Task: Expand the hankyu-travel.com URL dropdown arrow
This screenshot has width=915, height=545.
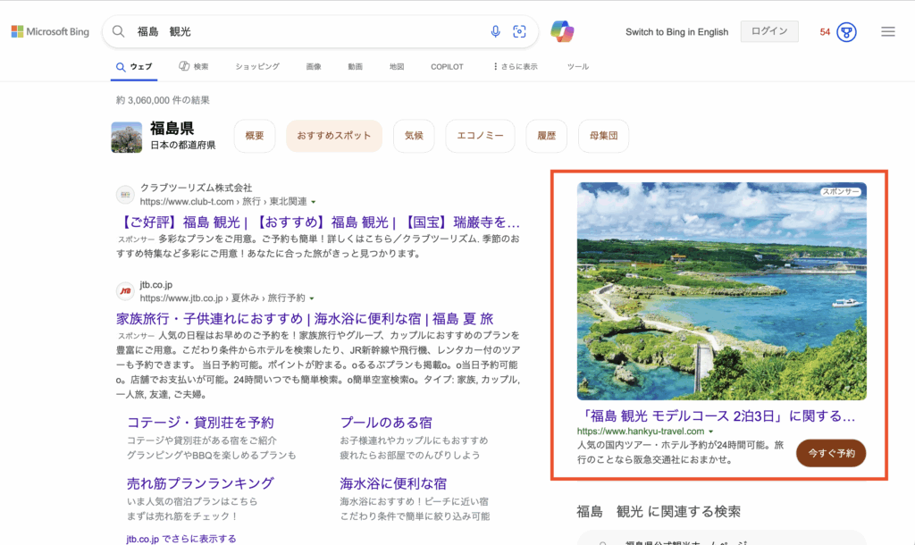Action: click(710, 432)
